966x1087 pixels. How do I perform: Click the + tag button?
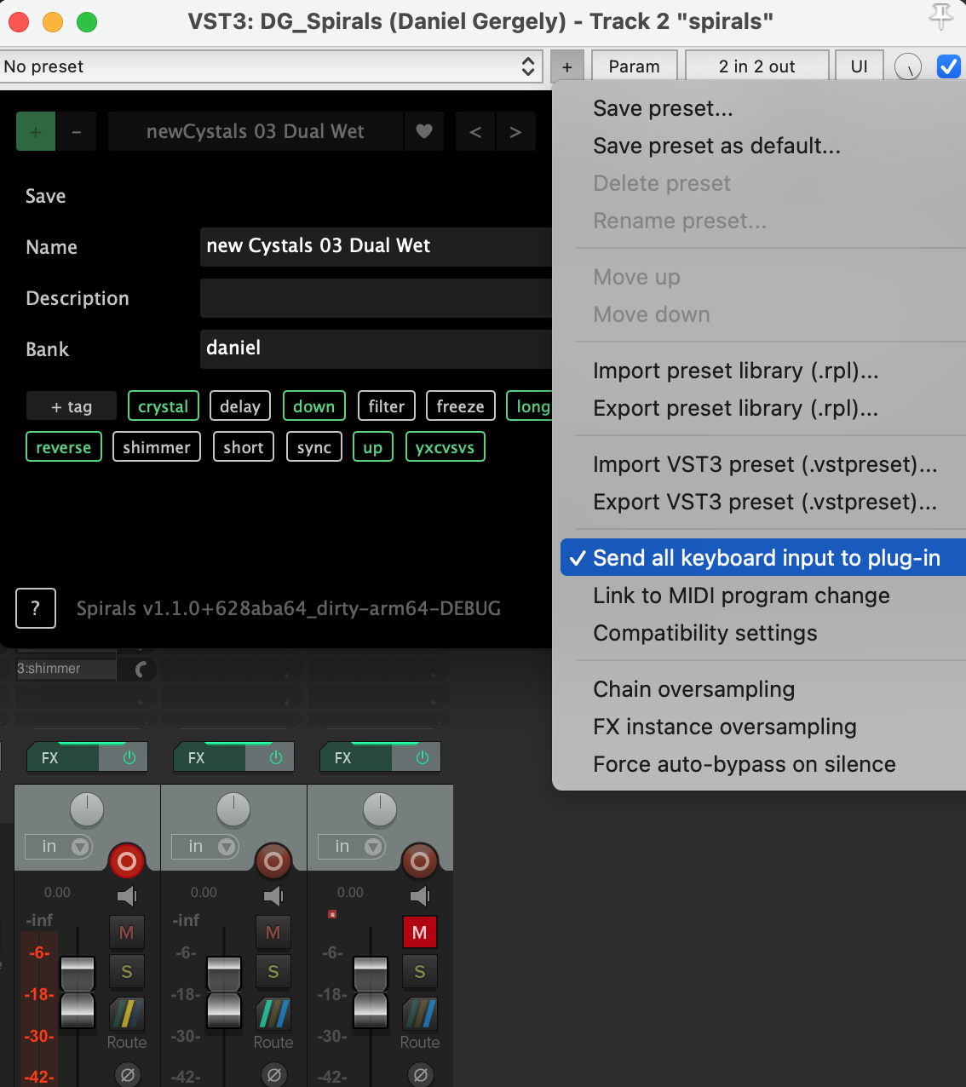71,406
